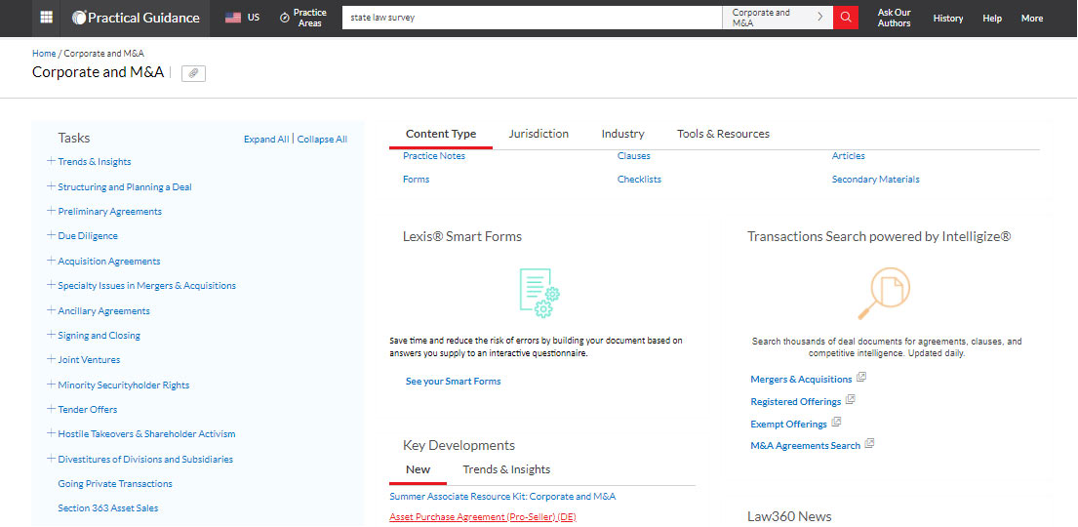The width and height of the screenshot is (1078, 527).
Task: Click external link icon beside Mergers & Acquisitions
Action: (860, 378)
